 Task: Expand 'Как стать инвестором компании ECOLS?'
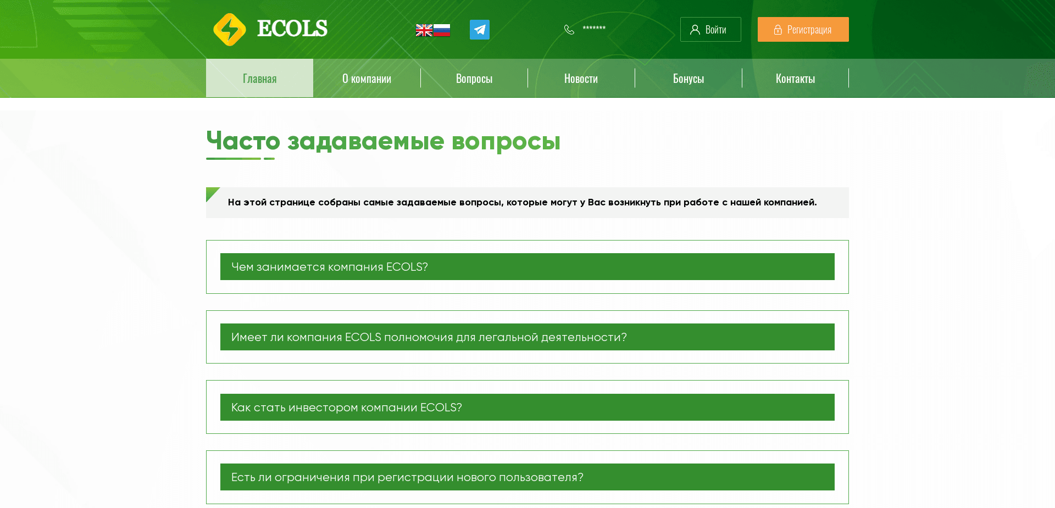click(x=527, y=407)
